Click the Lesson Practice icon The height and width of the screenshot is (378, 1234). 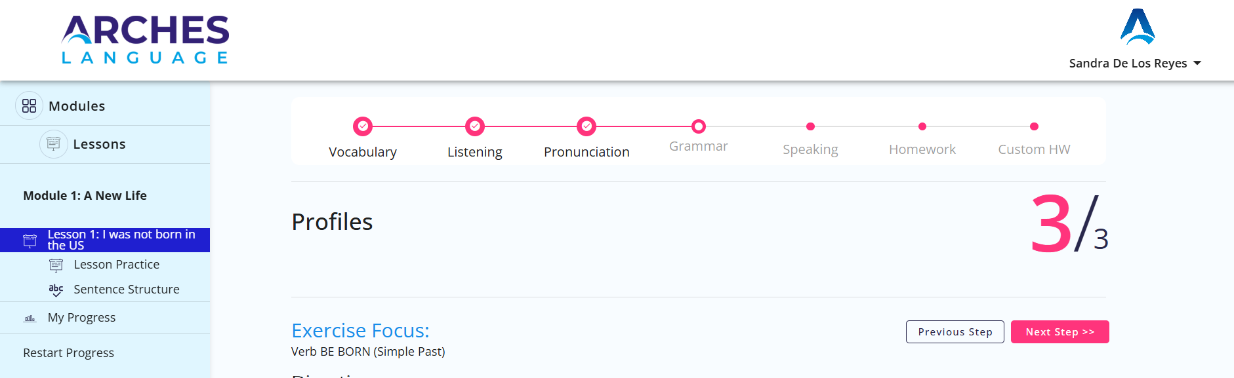coord(56,265)
